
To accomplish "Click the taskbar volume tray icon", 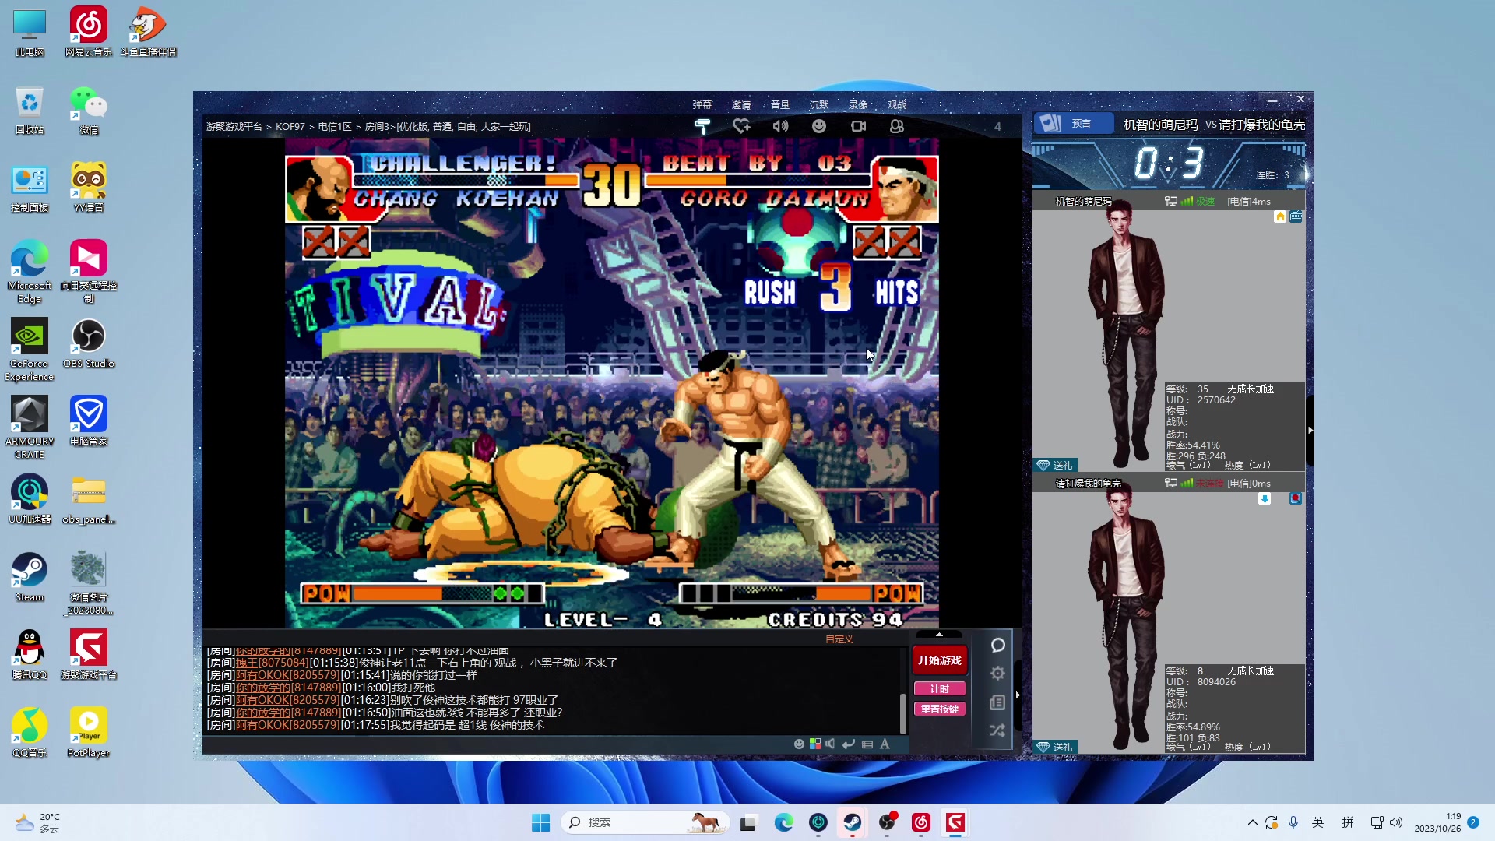I will (x=1396, y=822).
